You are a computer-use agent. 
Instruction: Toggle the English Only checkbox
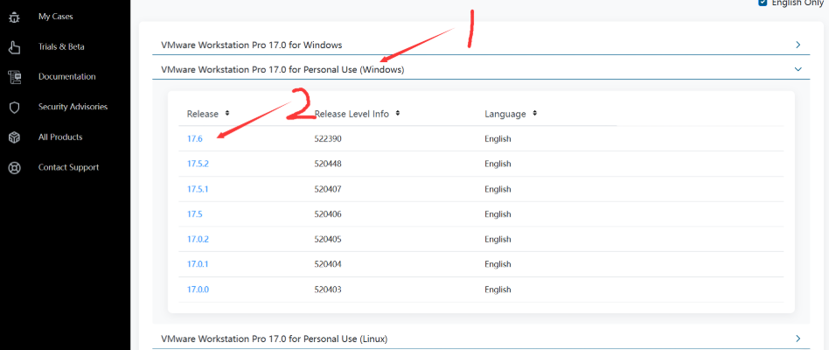[x=763, y=3]
